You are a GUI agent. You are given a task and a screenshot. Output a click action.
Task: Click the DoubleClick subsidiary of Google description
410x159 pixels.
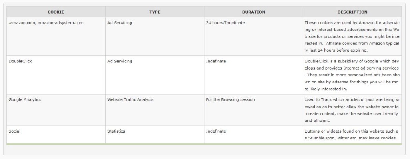[352, 75]
